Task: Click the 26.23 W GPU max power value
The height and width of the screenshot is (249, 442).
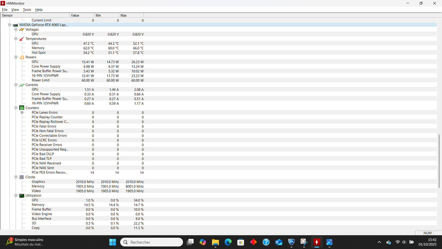Action: [x=138, y=62]
